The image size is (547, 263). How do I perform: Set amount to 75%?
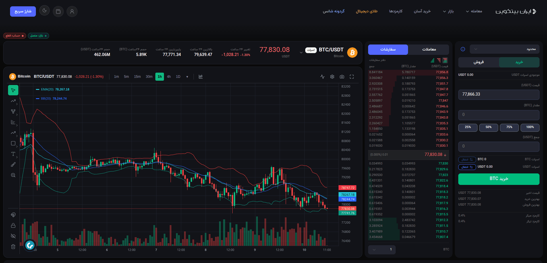[x=509, y=127]
